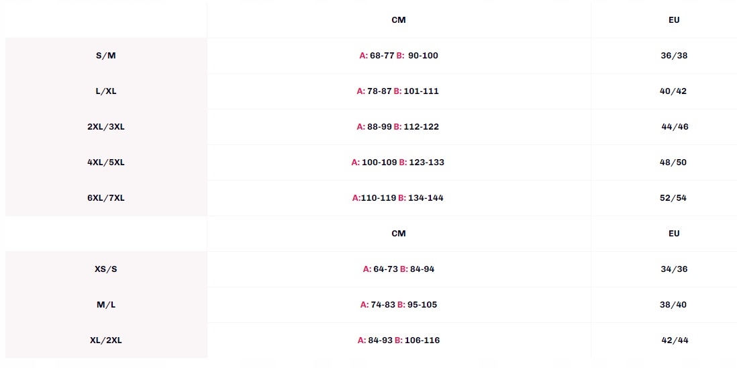The width and height of the screenshot is (737, 368).
Task: Select measurements A: 100-109 B: 123-133
Action: point(398,163)
